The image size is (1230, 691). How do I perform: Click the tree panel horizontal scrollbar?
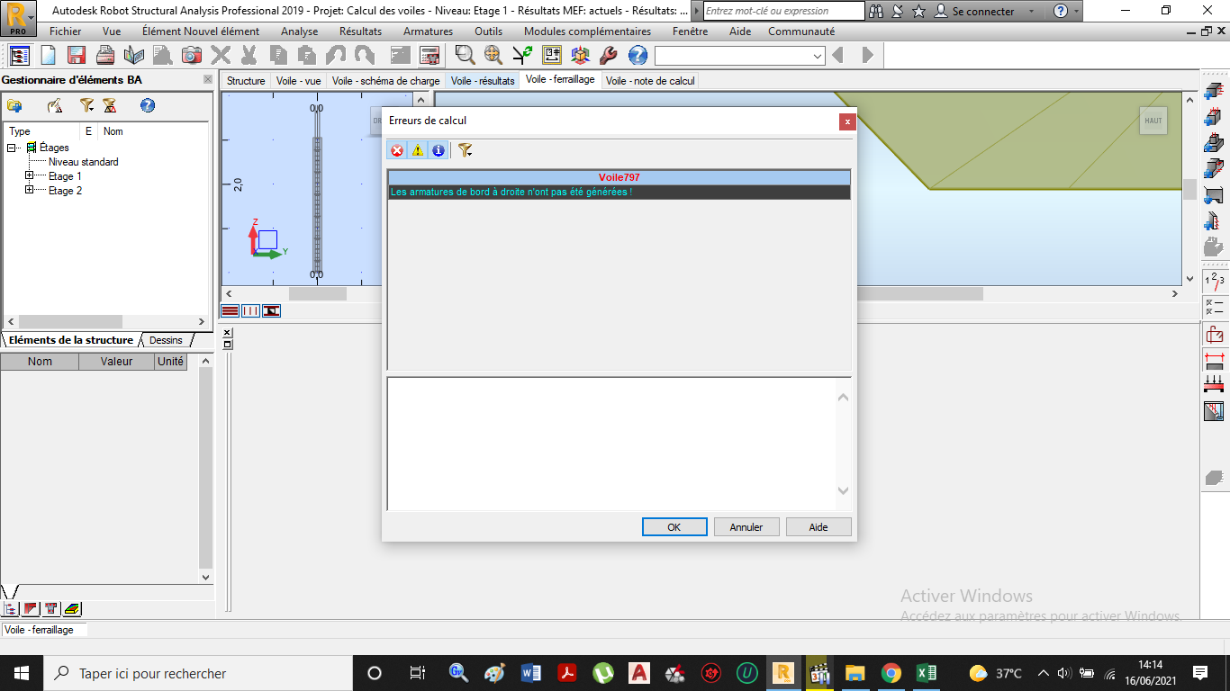(x=70, y=321)
